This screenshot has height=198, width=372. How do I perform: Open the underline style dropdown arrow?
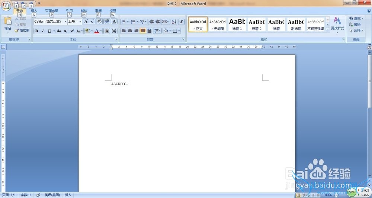tap(54, 31)
